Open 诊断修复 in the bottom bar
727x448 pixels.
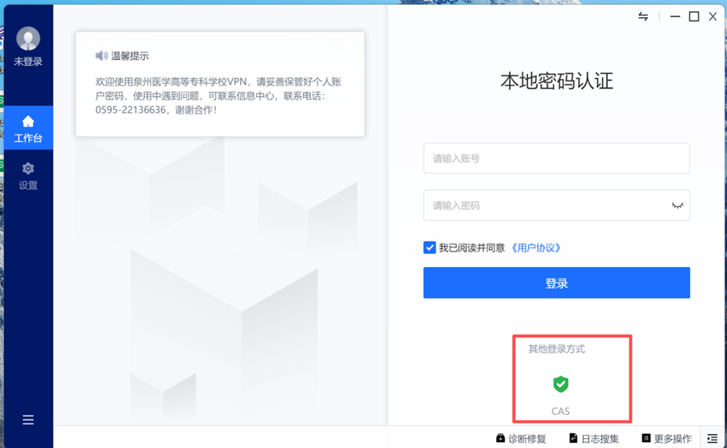pos(521,438)
